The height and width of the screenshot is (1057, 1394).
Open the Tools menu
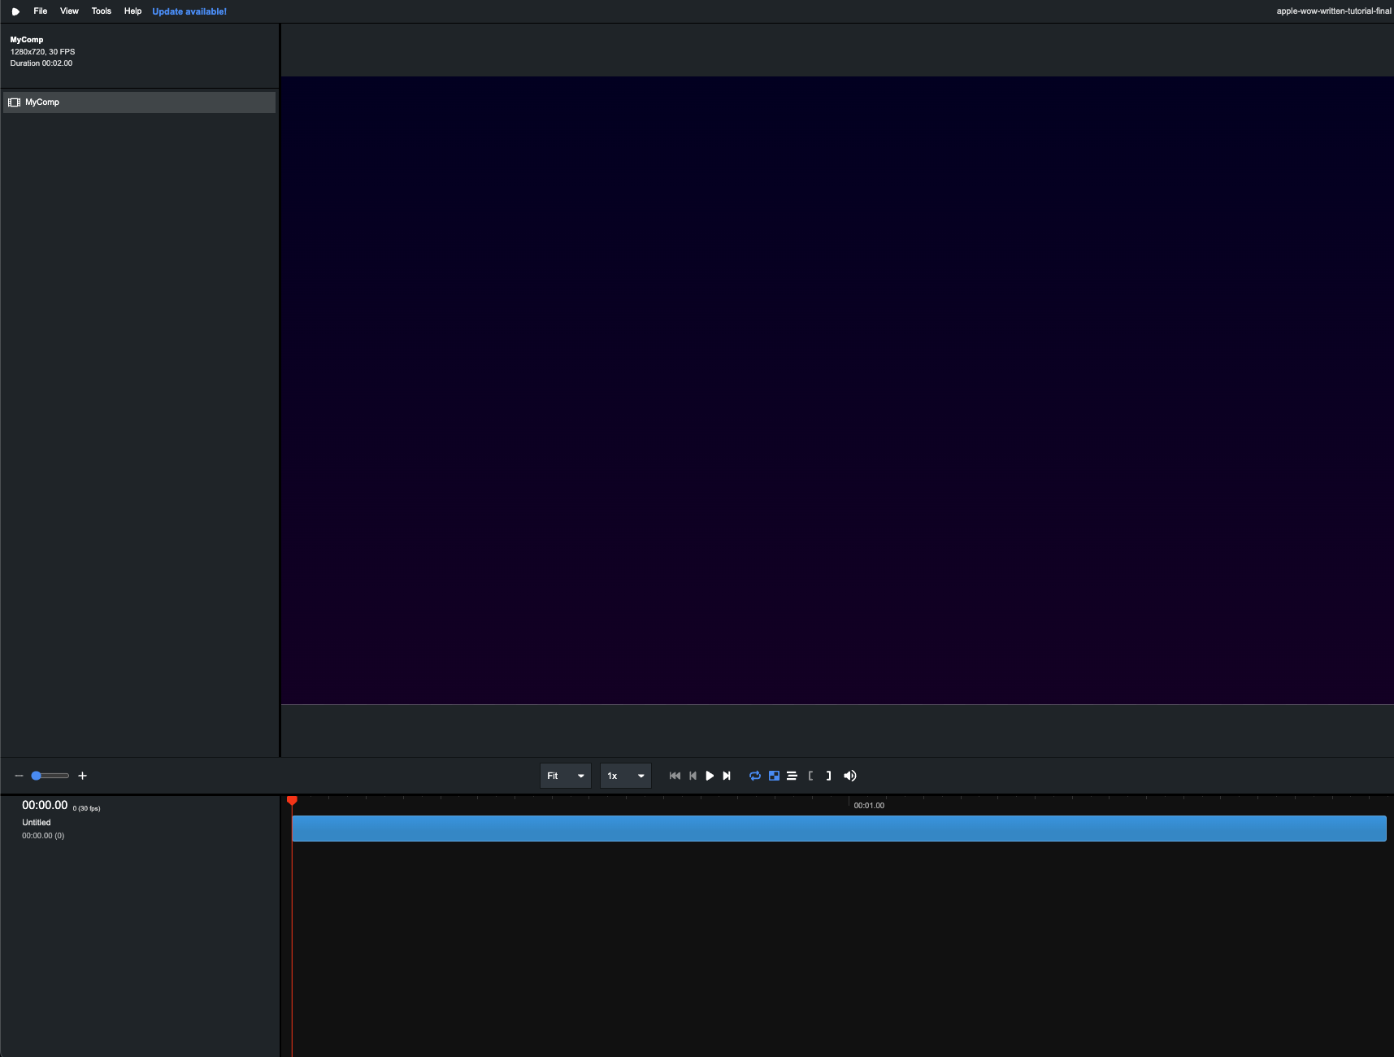point(102,11)
